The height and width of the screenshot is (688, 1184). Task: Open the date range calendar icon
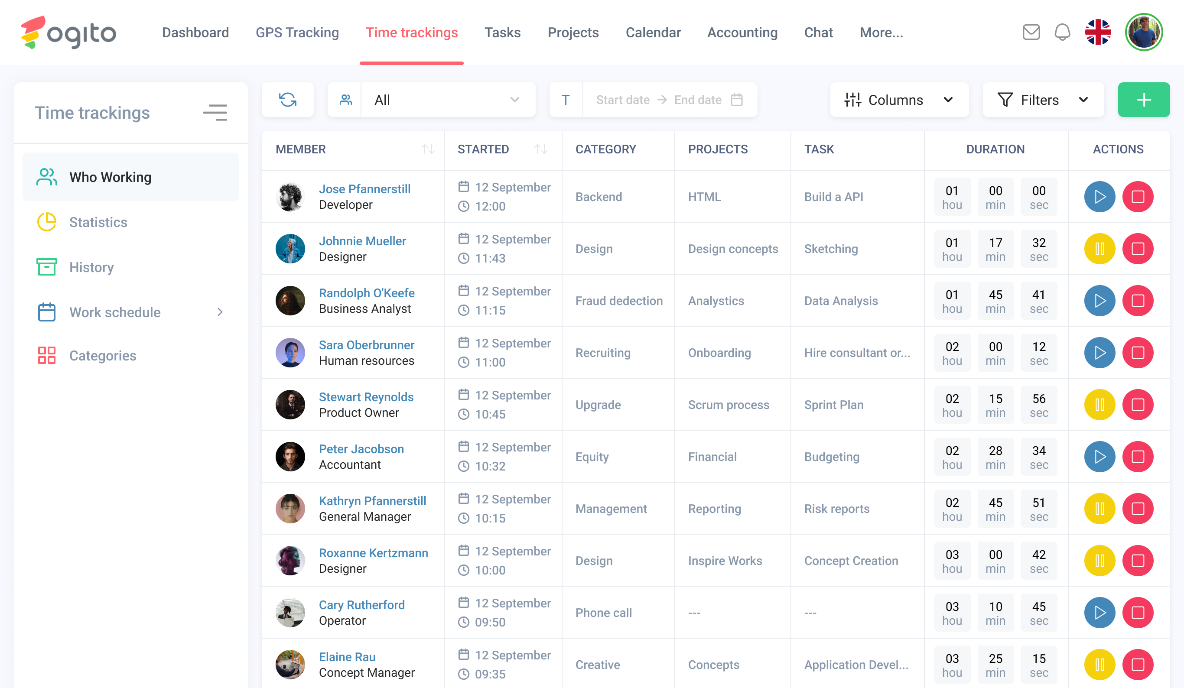[x=736, y=100]
